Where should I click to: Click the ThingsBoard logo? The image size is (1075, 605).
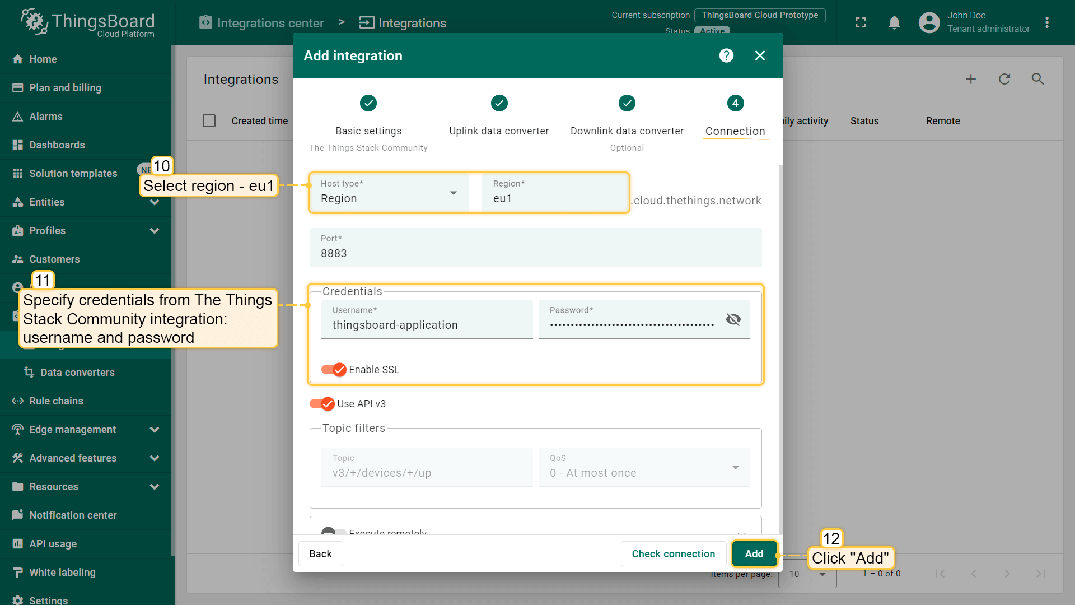88,22
